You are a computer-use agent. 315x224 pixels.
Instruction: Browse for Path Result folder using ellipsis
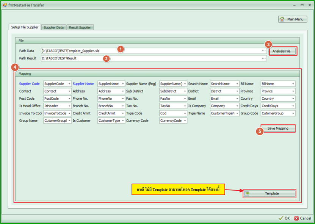pos(263,58)
